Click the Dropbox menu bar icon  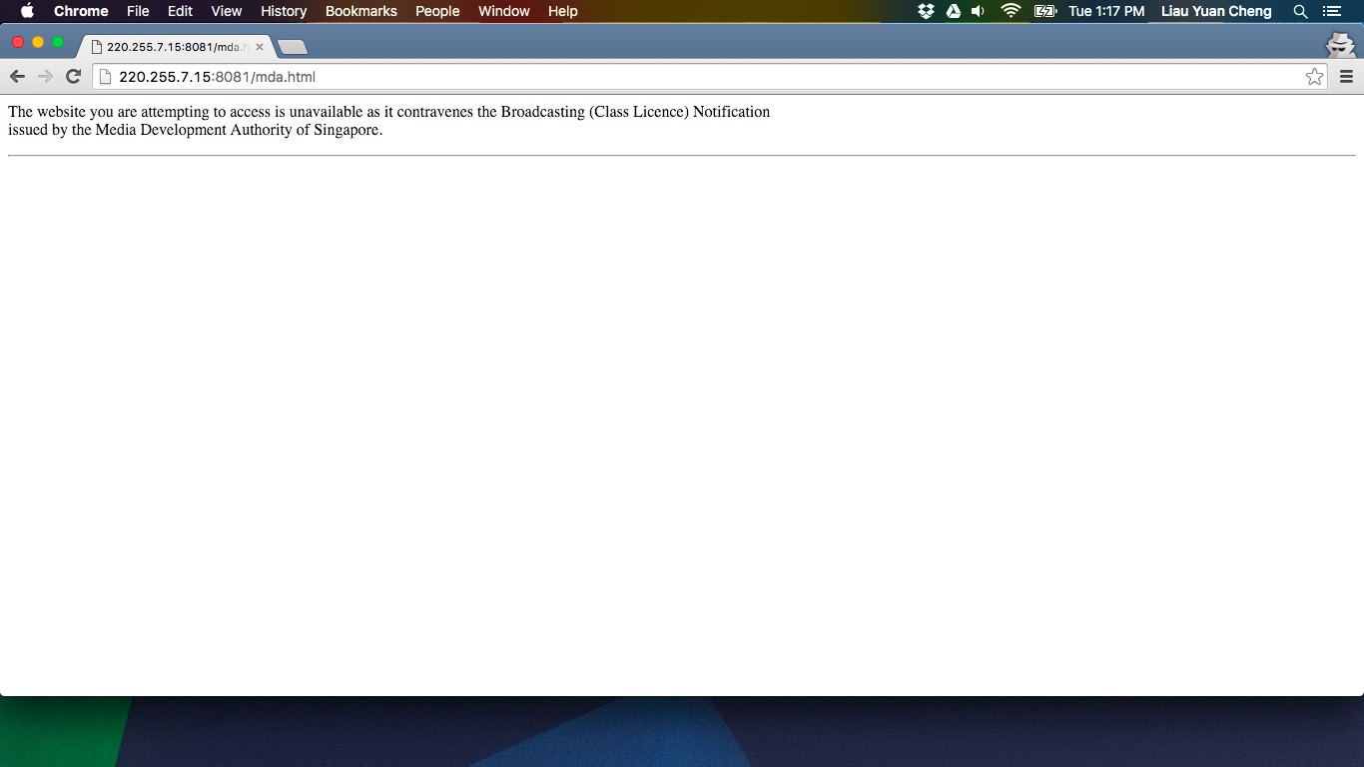click(926, 11)
